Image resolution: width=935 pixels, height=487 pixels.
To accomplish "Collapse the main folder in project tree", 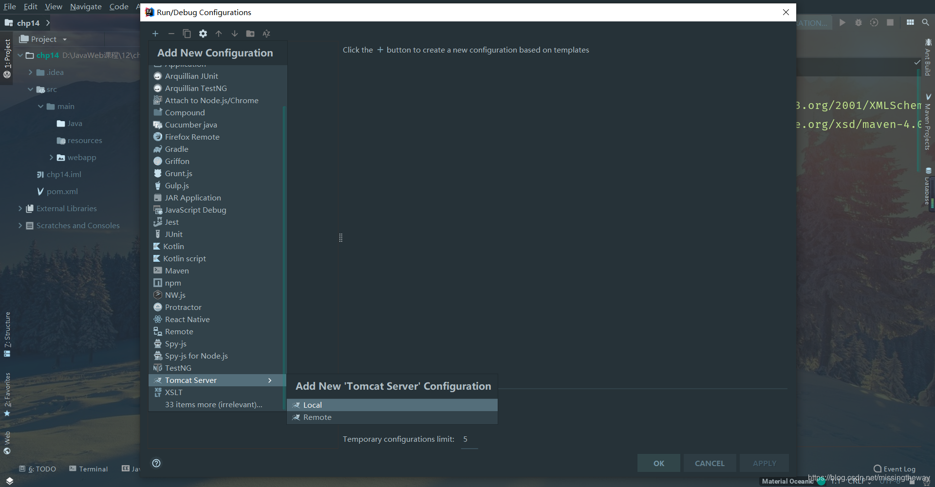I will coord(40,106).
